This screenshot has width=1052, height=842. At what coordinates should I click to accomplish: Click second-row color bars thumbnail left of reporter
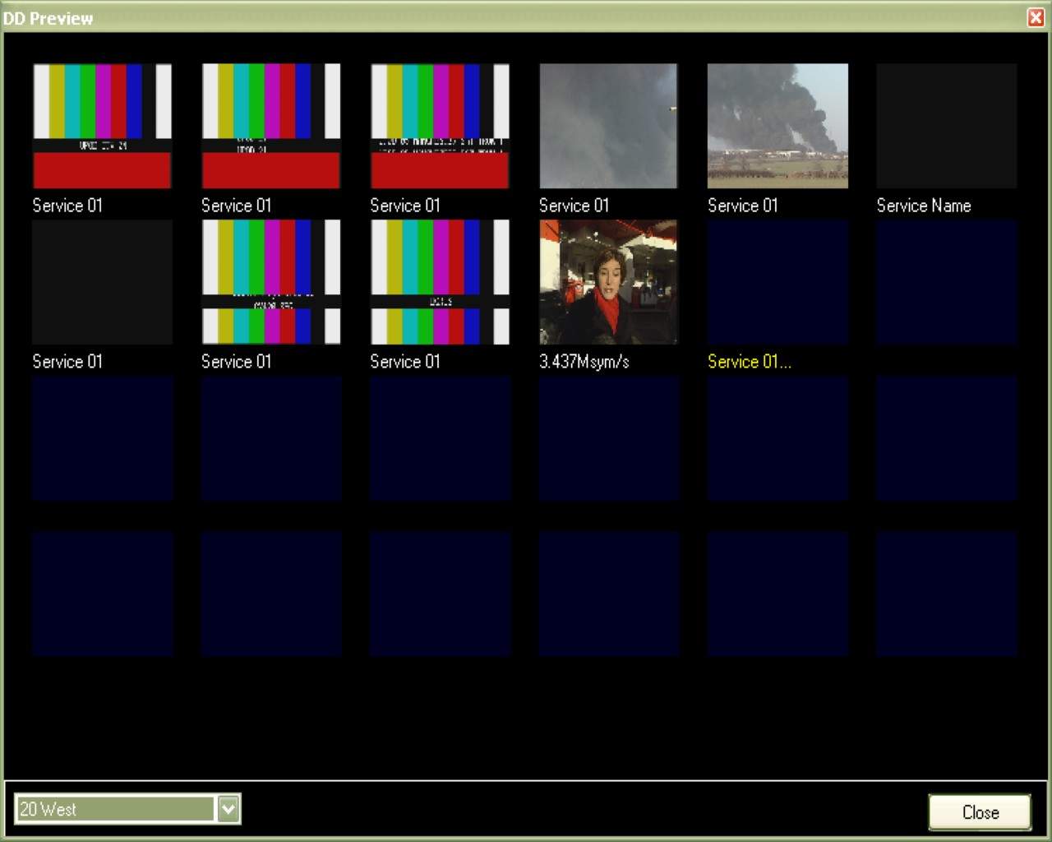[440, 282]
